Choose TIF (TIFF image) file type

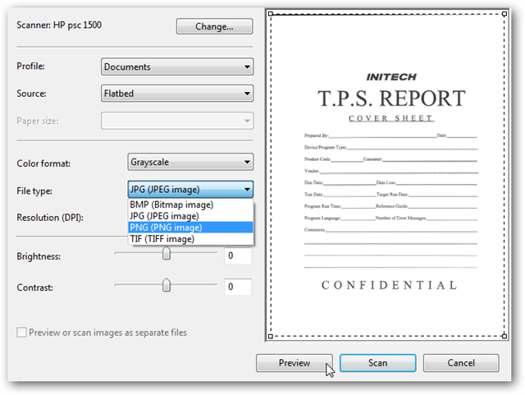click(190, 239)
